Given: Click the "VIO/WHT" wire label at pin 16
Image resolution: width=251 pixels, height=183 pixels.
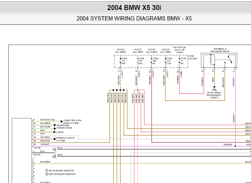Looking at the screenshot, I should point(45,144).
